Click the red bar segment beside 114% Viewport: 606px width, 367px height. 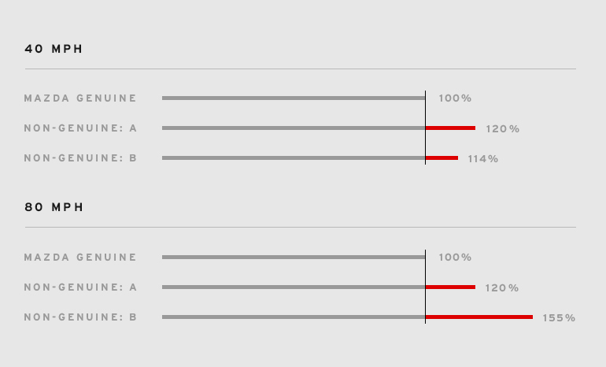point(442,158)
